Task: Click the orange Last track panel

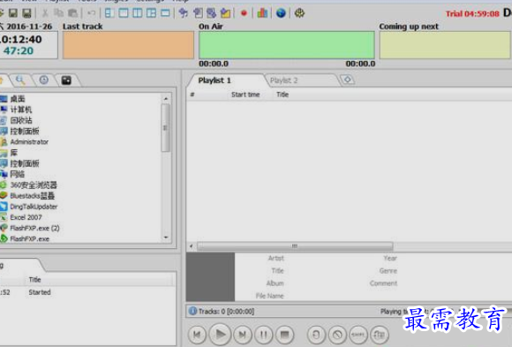Action: [128, 45]
